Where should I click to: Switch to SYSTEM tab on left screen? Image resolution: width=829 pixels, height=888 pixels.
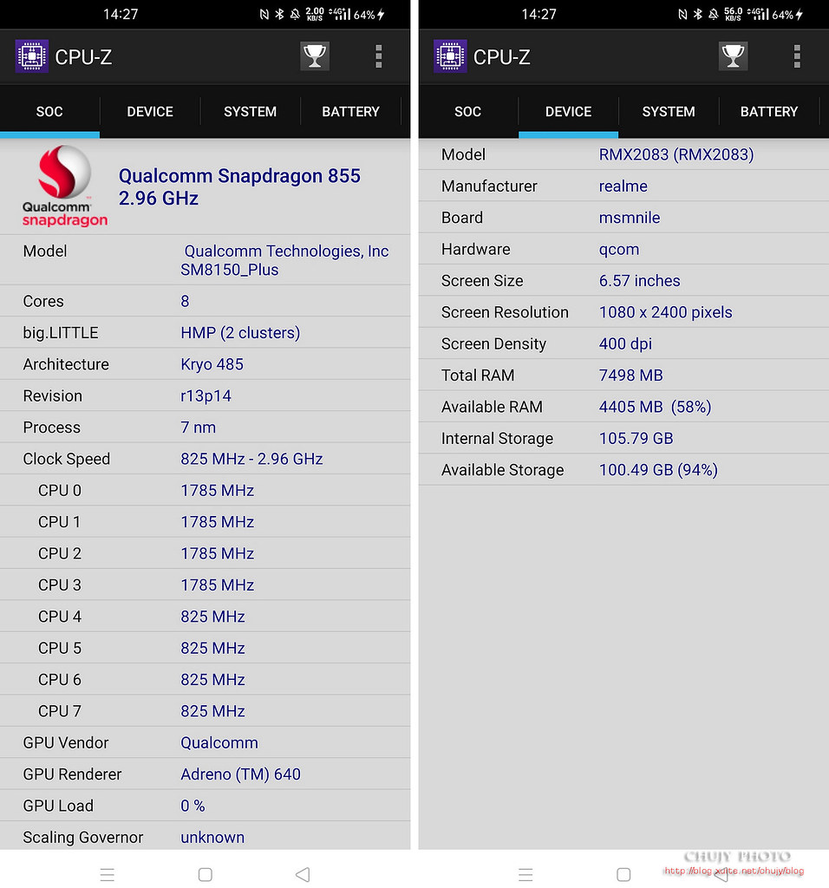[251, 112]
